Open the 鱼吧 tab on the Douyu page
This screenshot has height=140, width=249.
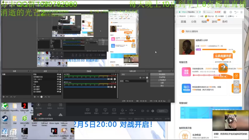tap(225, 22)
